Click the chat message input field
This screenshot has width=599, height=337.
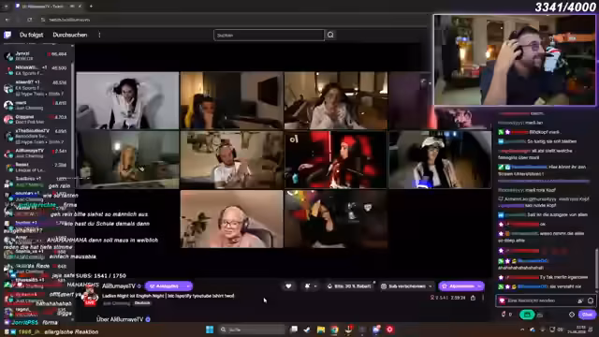point(541,300)
